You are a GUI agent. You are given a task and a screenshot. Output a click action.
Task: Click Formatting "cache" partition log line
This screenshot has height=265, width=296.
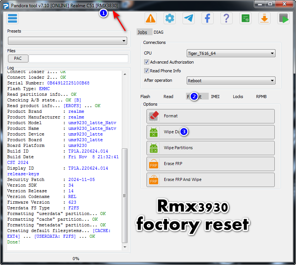coord(52,219)
